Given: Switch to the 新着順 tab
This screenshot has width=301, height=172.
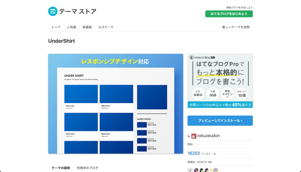Looking at the screenshot, I should point(87,27).
